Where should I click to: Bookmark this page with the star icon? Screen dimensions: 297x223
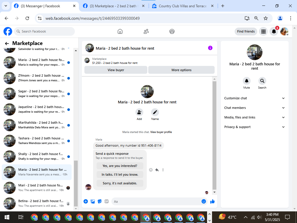[x=266, y=18]
